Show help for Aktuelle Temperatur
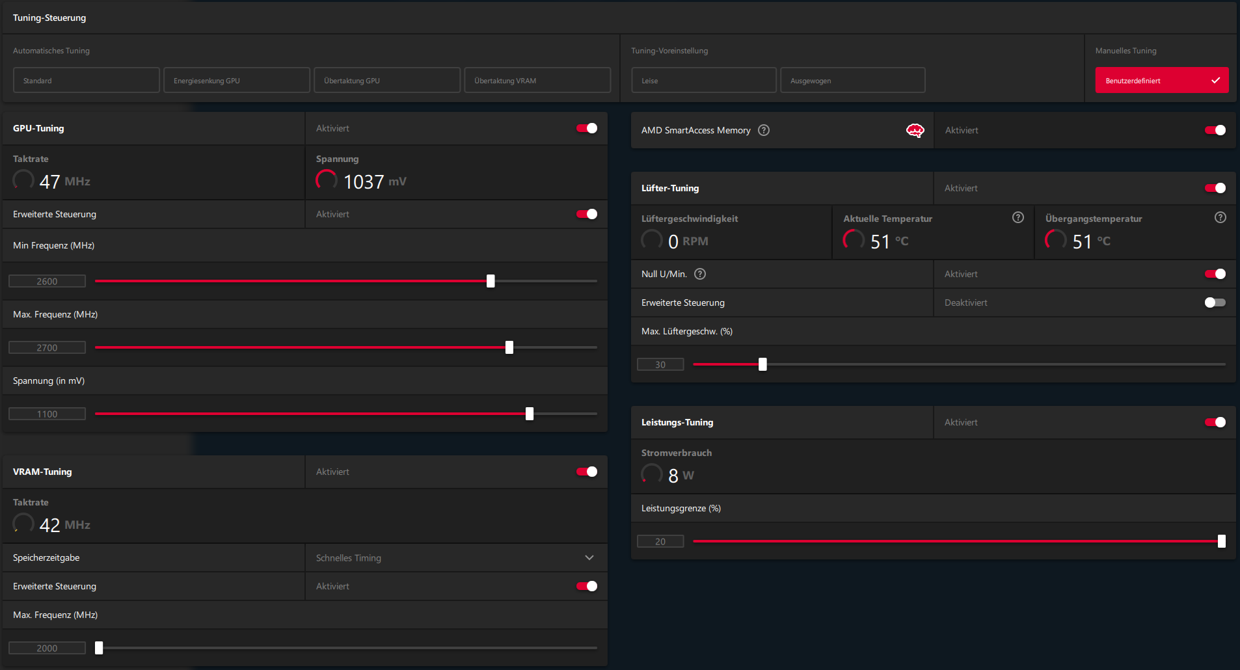The image size is (1240, 670). (x=1018, y=217)
